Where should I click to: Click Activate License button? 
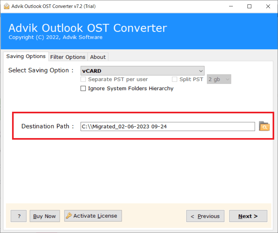[93, 216]
